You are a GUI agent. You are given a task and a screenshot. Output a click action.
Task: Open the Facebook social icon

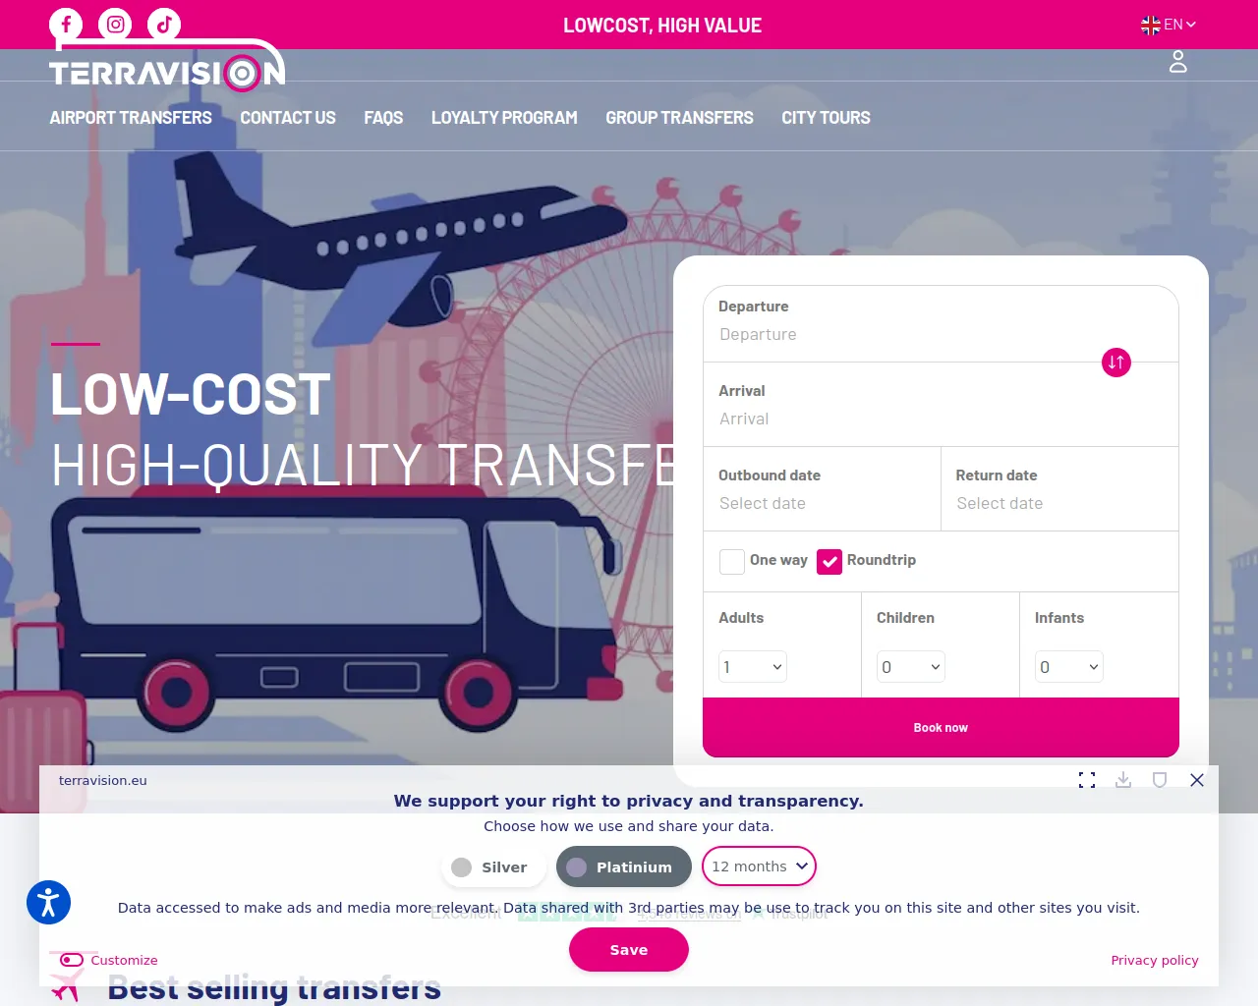click(66, 25)
